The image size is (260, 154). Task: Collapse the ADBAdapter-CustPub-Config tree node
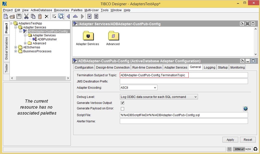point(20,31)
